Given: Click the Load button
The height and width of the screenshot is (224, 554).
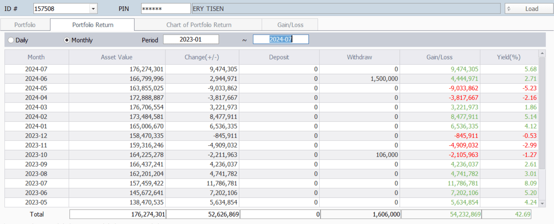Looking at the screenshot, I should [x=529, y=9].
